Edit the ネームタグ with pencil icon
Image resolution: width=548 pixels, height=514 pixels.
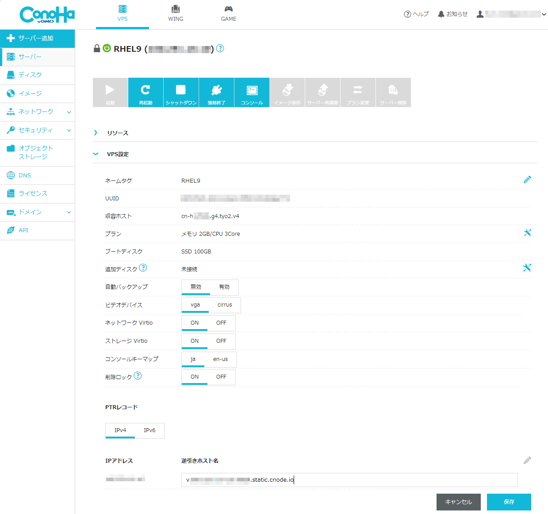(x=527, y=180)
